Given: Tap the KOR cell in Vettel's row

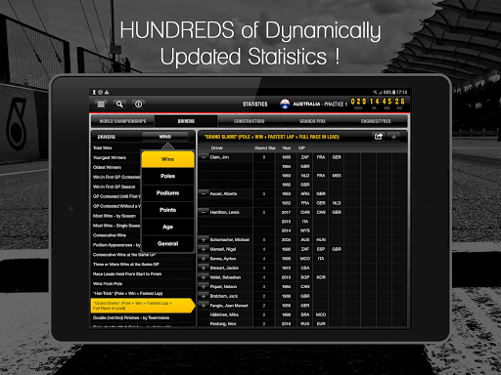Looking at the screenshot, I should (x=321, y=277).
